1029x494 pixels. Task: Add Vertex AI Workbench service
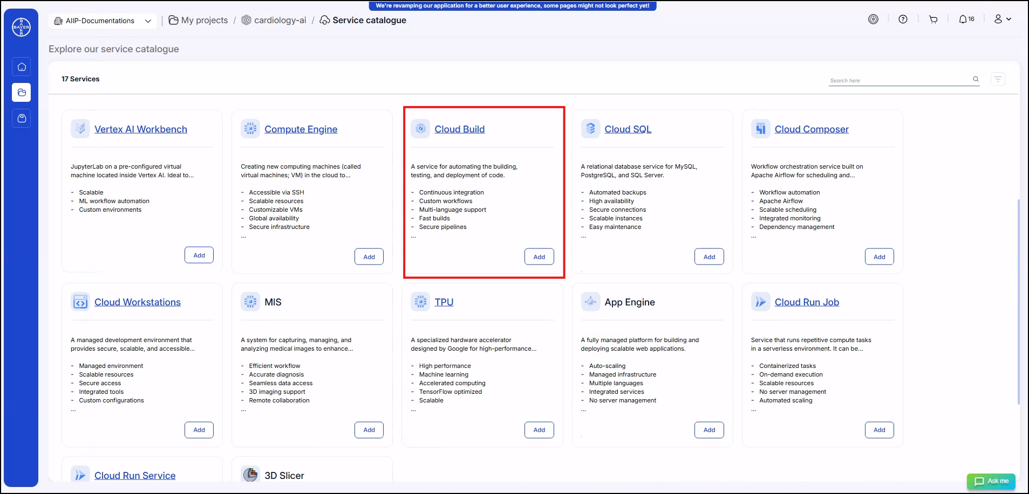[199, 255]
